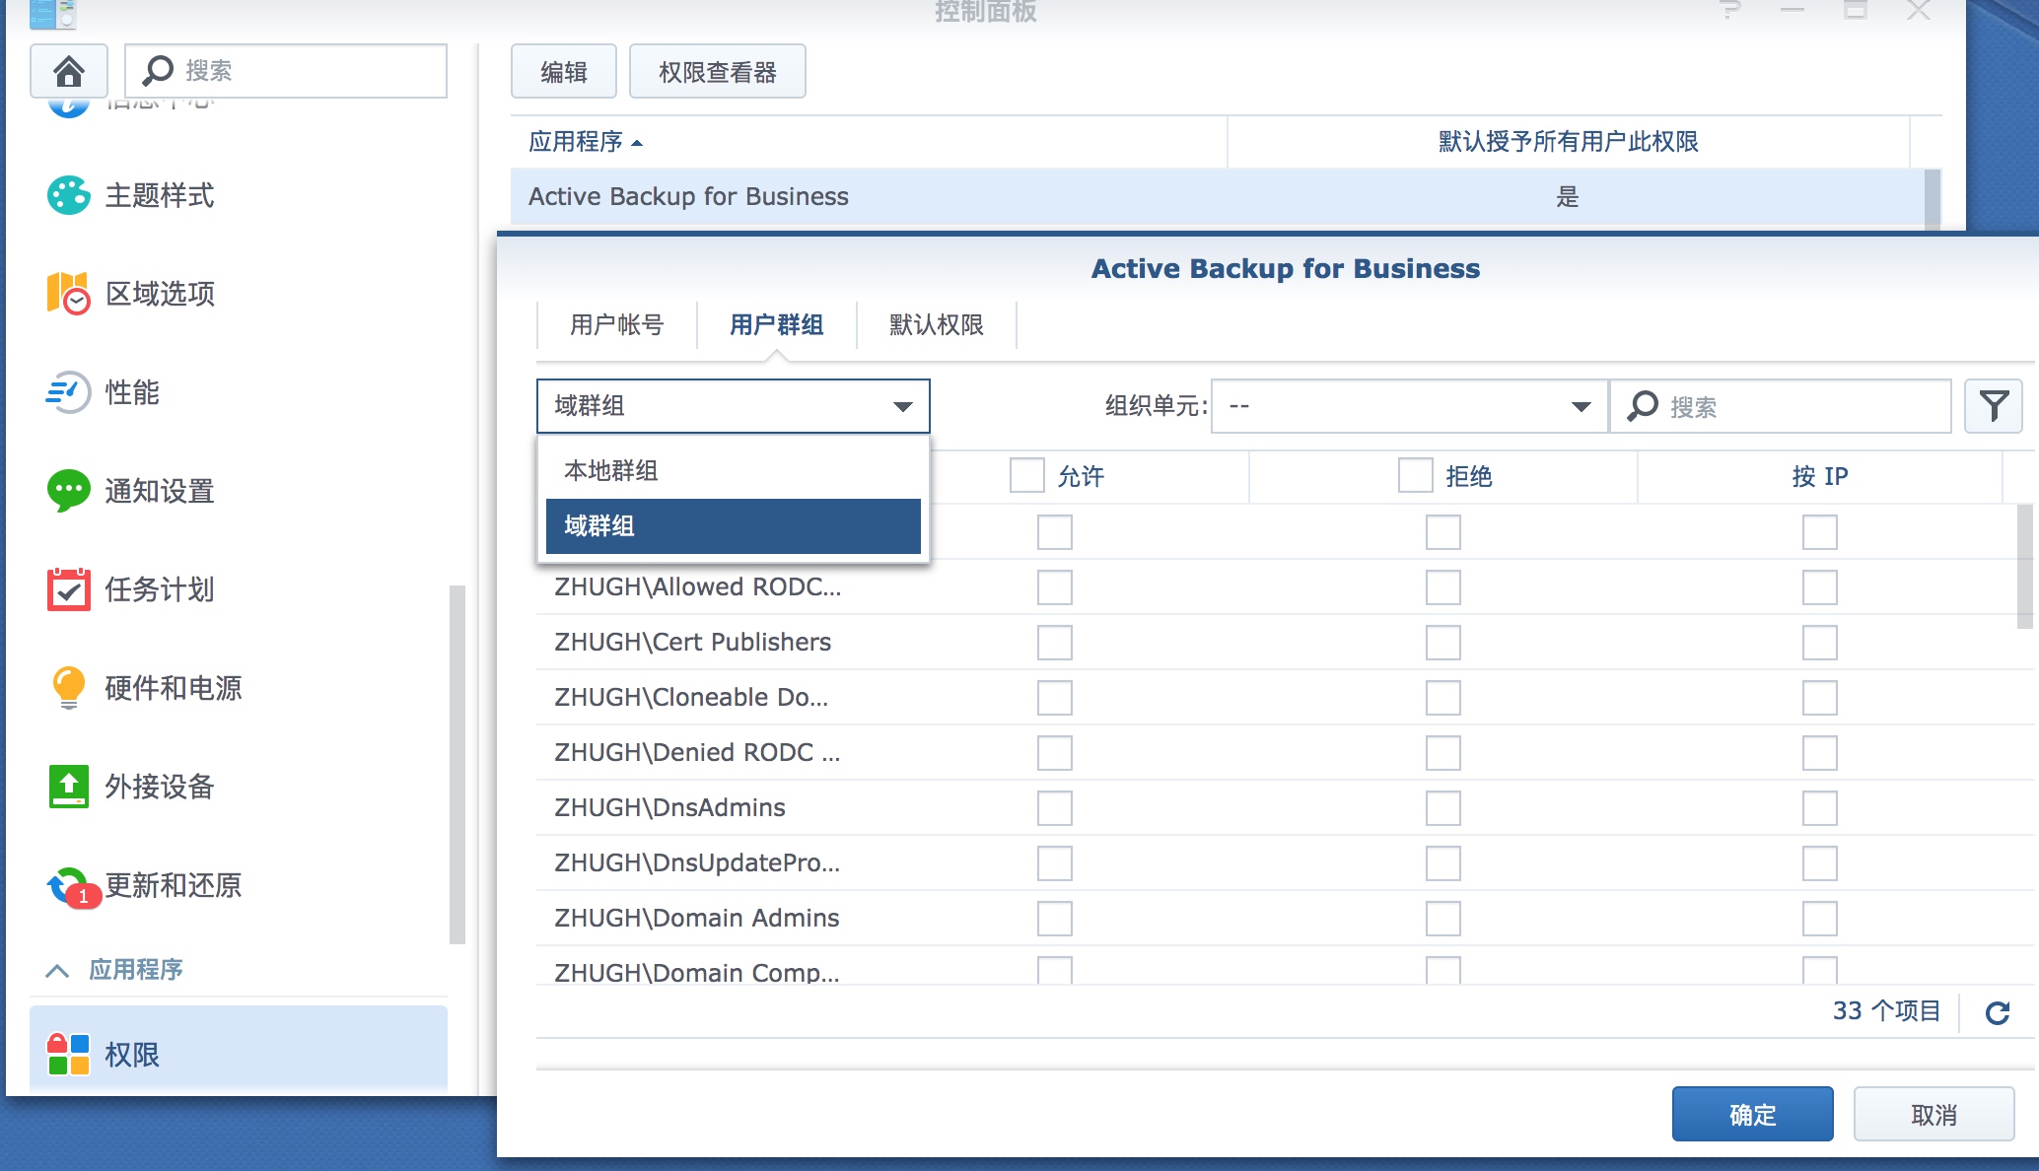Click the group list scrollbar
Image resolution: width=2039 pixels, height=1171 pixels.
point(2025,567)
